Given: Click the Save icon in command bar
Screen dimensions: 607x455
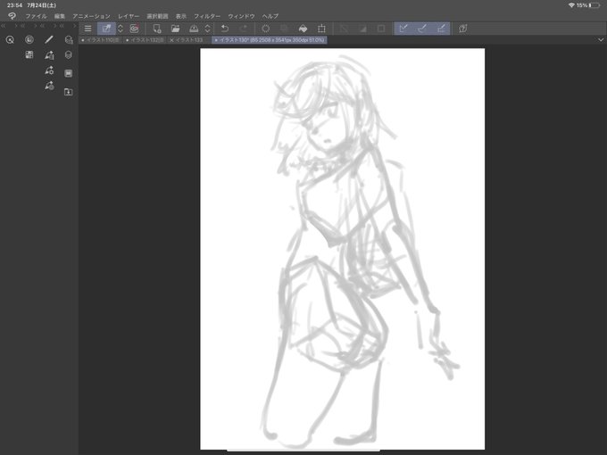Looking at the screenshot, I should click(x=194, y=29).
